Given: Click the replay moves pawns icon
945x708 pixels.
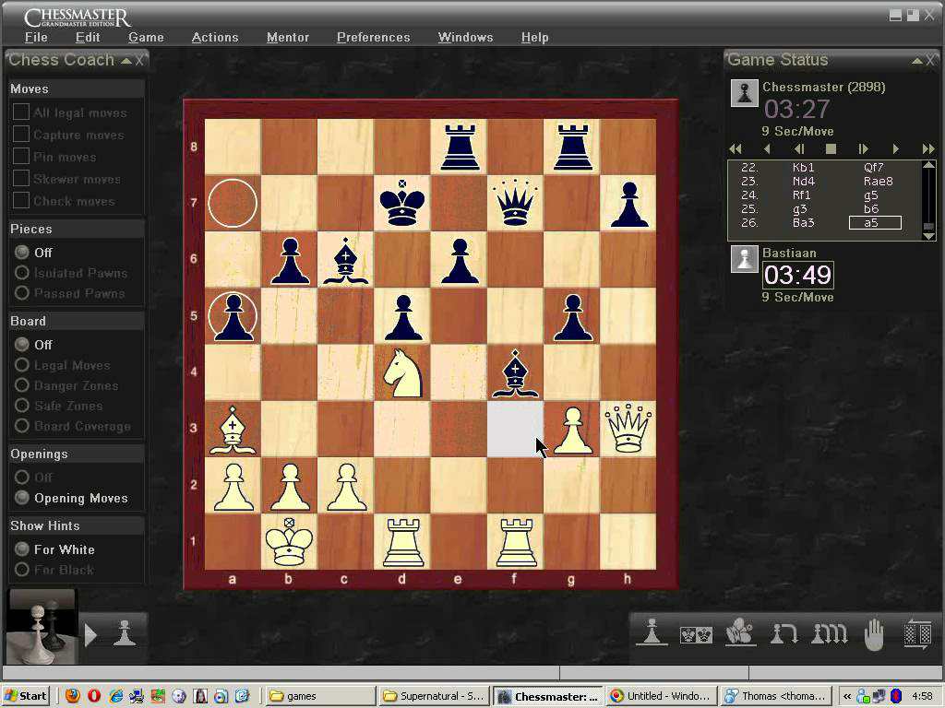Looking at the screenshot, I should [x=830, y=633].
